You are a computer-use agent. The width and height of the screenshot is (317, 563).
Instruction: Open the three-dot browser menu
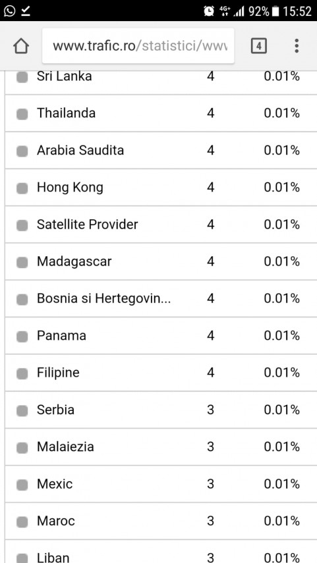[x=297, y=46]
